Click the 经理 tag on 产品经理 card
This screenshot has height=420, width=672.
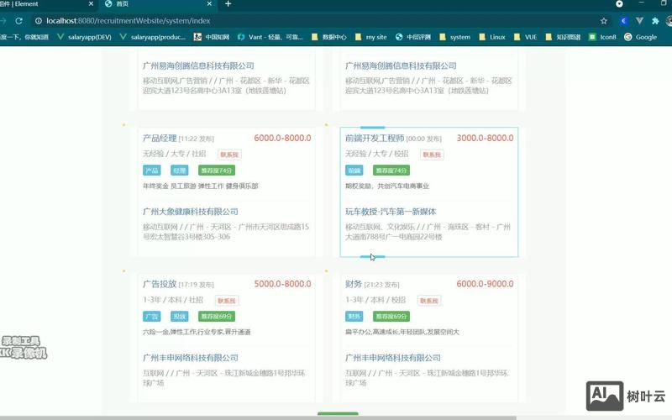(x=179, y=171)
